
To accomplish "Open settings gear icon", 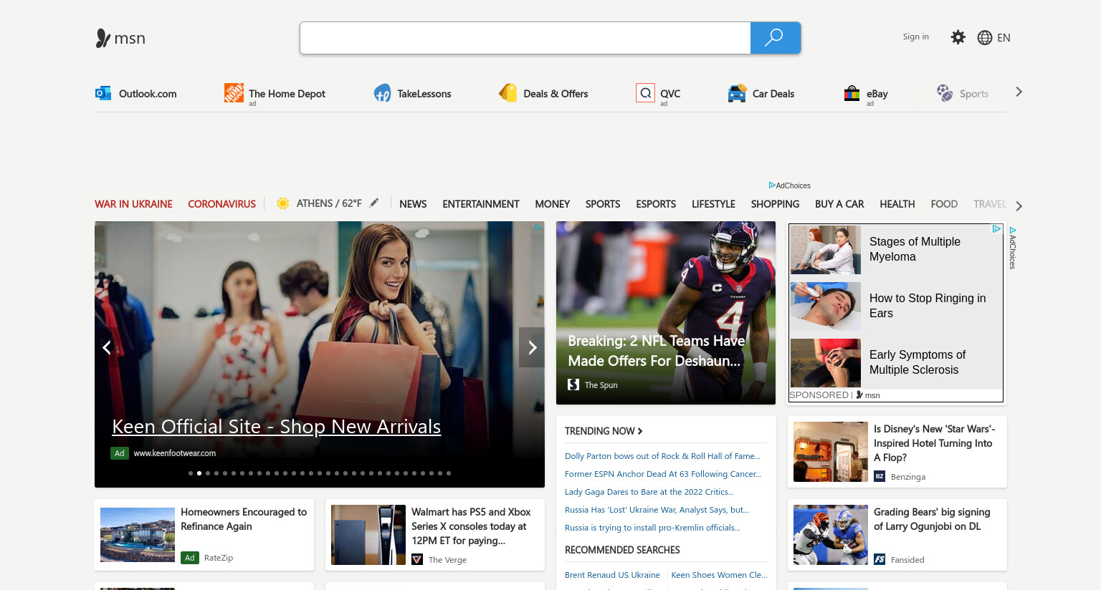I will [958, 37].
